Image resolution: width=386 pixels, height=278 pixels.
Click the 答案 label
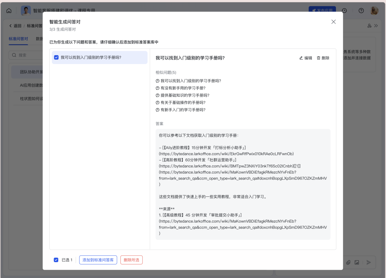pos(159,124)
